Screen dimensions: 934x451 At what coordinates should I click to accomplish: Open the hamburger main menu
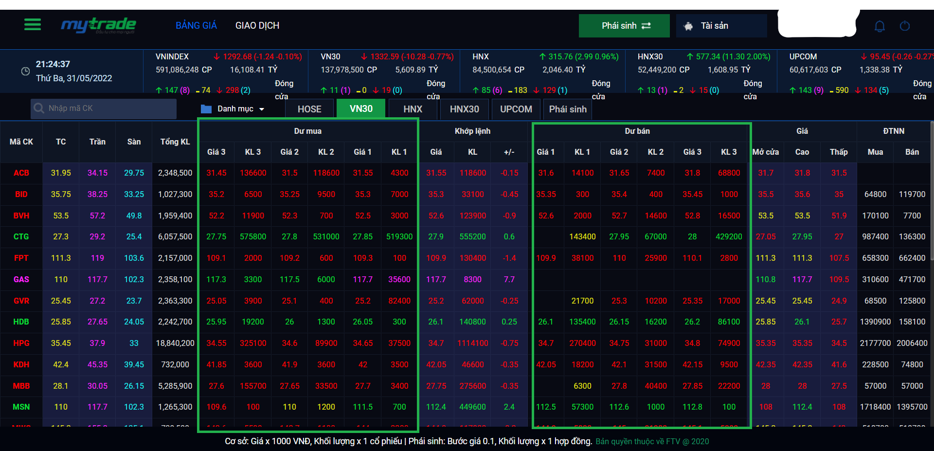click(33, 24)
